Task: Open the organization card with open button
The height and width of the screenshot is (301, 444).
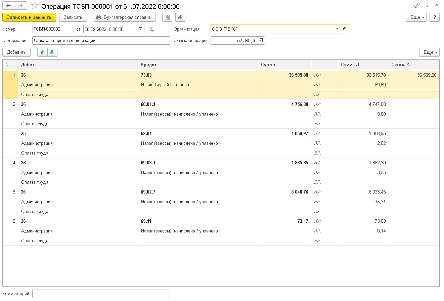Action: tap(345, 29)
